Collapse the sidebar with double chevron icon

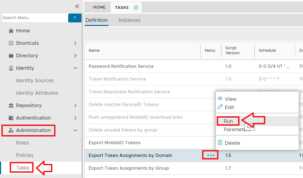pos(77,6)
